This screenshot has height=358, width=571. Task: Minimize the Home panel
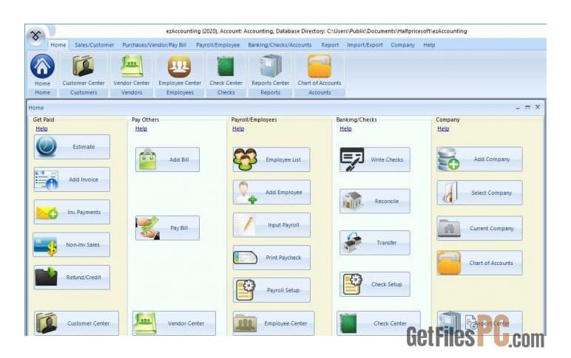518,108
